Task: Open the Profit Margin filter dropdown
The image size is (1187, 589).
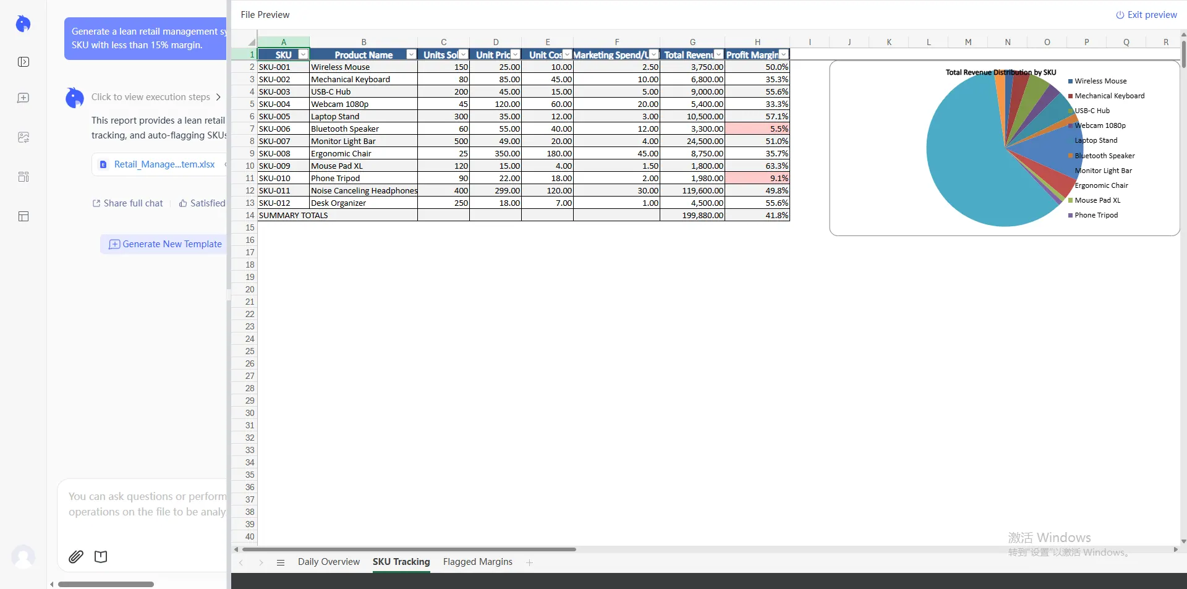Action: click(x=783, y=55)
